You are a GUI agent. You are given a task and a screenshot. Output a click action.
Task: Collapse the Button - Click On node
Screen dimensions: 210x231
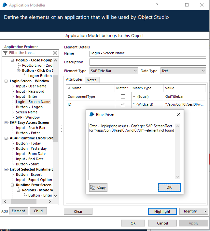pyautogui.click(x=19, y=71)
